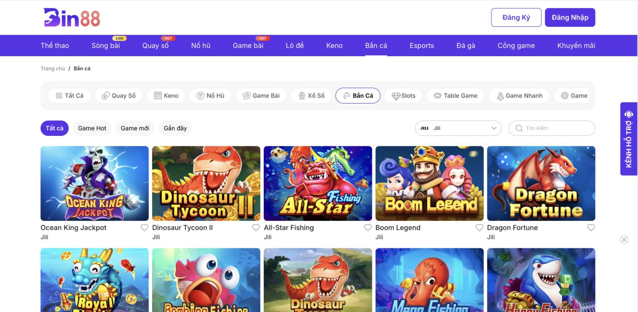Select the Slots diamond category chip
The image size is (638, 312).
[x=403, y=96]
